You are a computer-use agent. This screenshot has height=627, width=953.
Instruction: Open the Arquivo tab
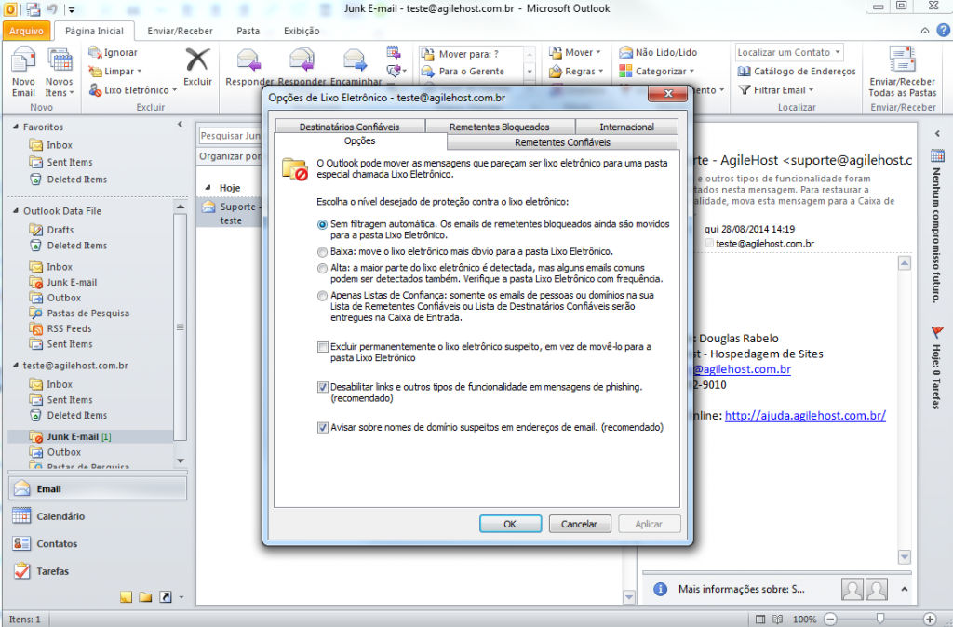click(x=26, y=31)
